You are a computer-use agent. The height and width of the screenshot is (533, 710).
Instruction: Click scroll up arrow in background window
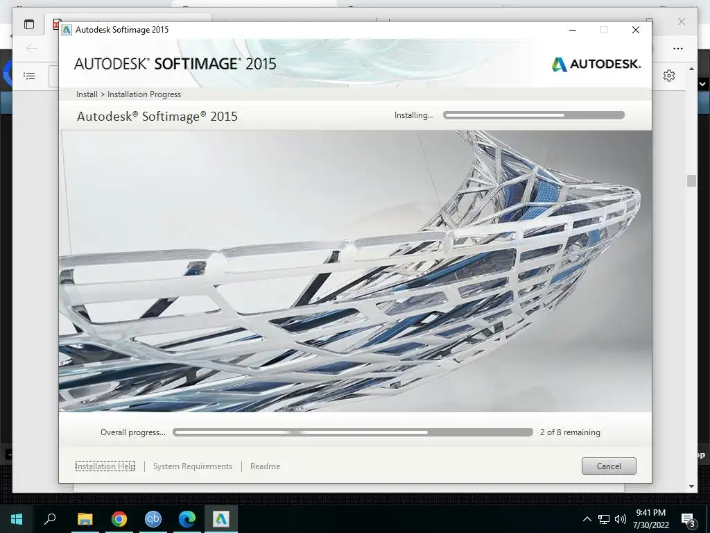691,69
